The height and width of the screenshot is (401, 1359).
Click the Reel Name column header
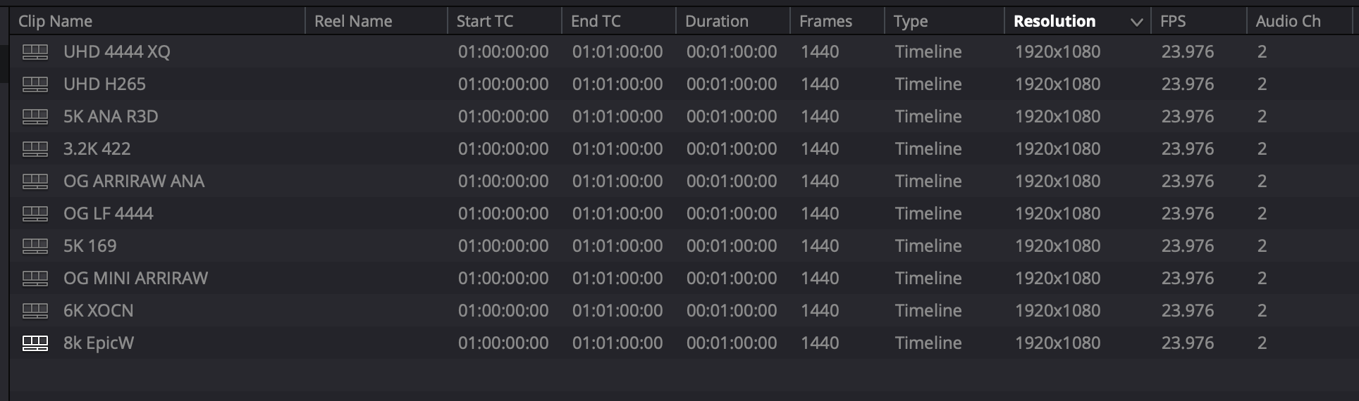click(x=353, y=21)
